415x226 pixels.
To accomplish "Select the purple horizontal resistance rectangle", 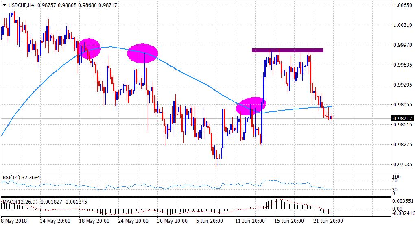I will tap(287, 50).
